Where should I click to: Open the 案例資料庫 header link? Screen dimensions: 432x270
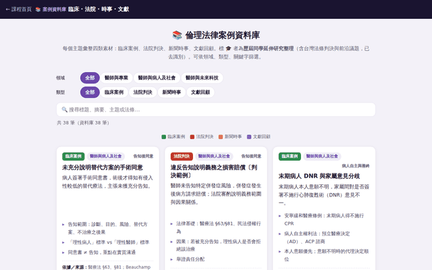[x=51, y=9]
